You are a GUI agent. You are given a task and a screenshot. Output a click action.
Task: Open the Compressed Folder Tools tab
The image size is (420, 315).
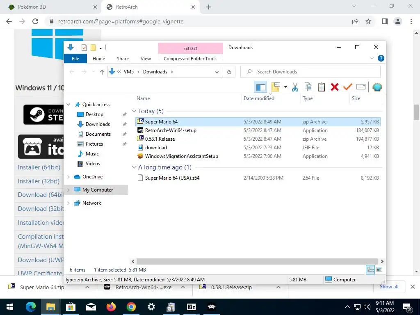(x=190, y=59)
